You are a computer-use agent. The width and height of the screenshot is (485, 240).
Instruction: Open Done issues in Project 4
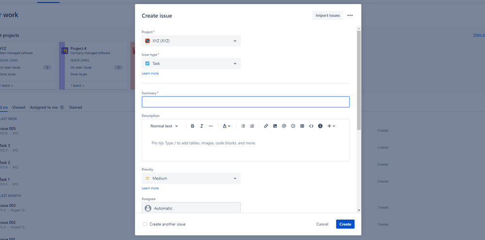pos(78,74)
